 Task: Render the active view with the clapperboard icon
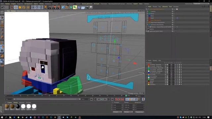click(50, 7)
